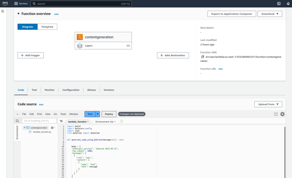Image resolution: width=292 pixels, height=178 pixels.
Task: Open the left navigation hamburger menu
Action: click(3, 11)
